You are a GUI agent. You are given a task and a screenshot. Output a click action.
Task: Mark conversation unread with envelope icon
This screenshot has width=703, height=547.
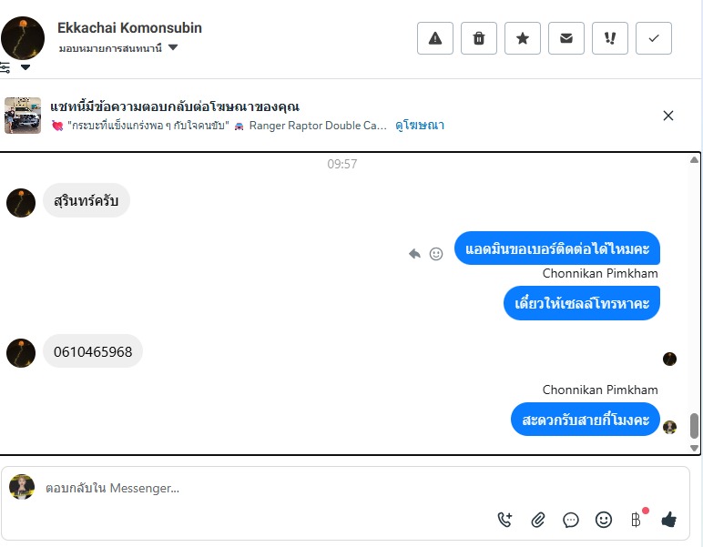566,38
